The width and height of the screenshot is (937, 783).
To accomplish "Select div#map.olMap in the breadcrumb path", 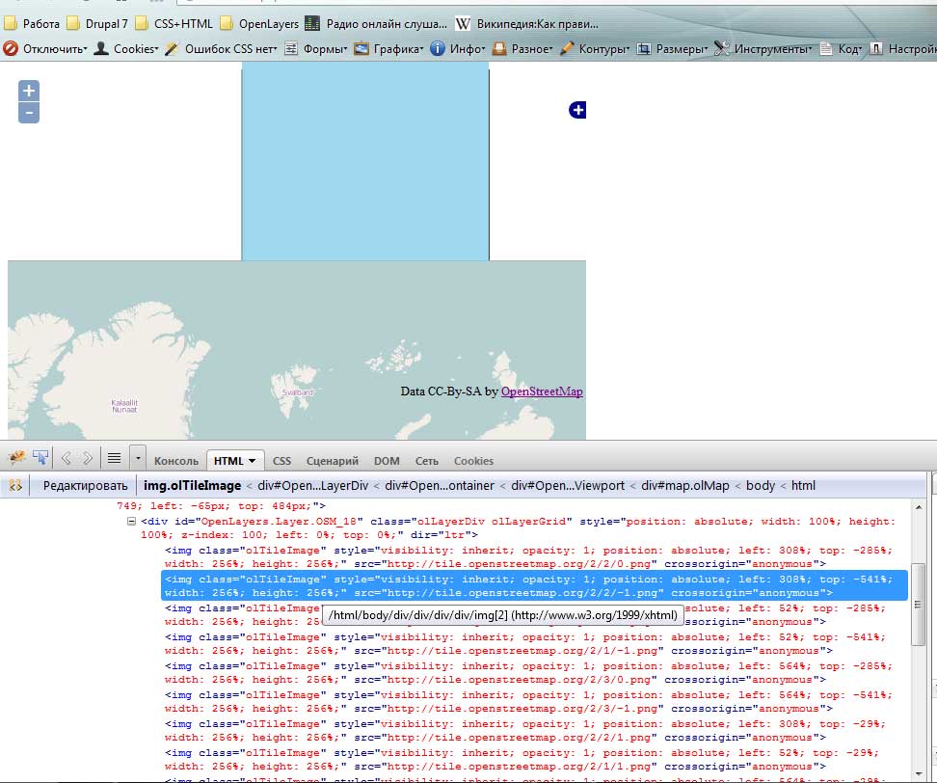I will click(x=685, y=485).
